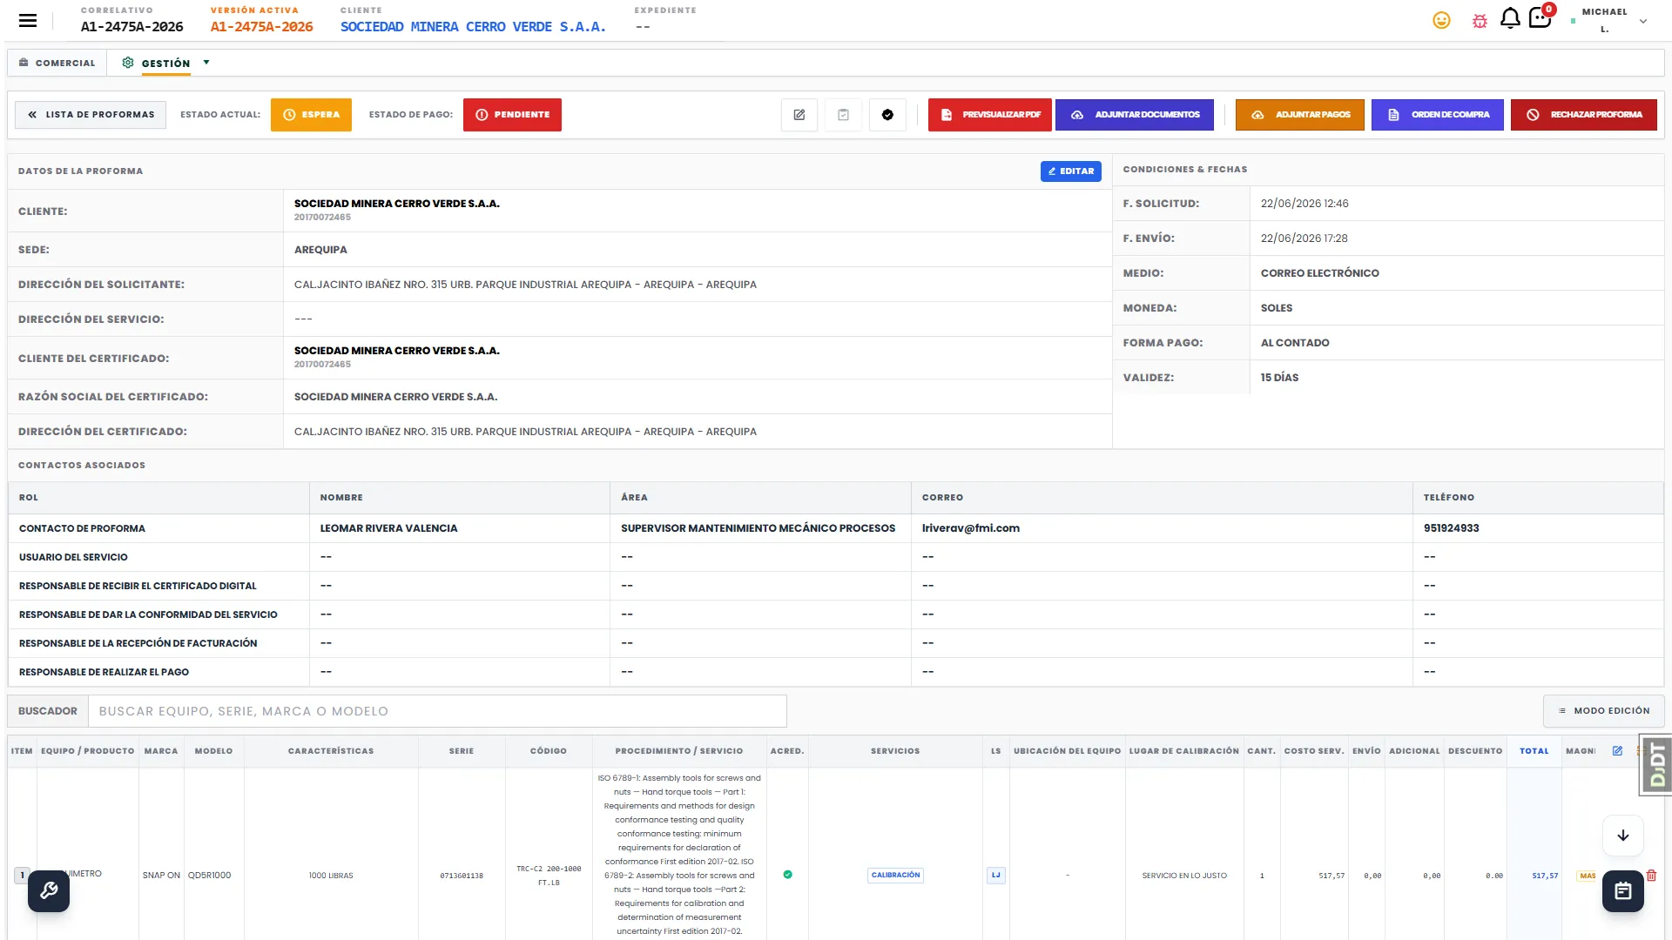Click Adjuntar Documentos button
The height and width of the screenshot is (940, 1672).
point(1135,115)
